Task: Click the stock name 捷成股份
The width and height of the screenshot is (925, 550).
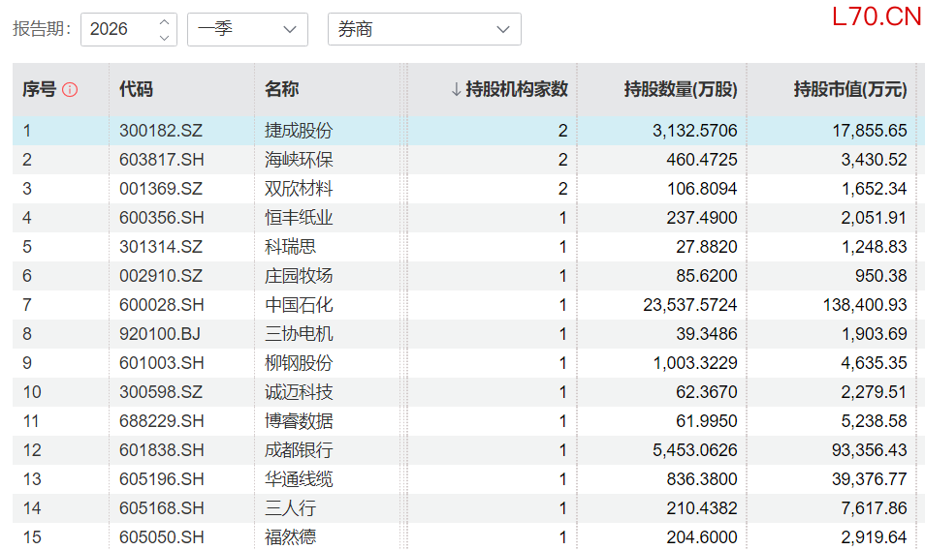Action: [299, 131]
